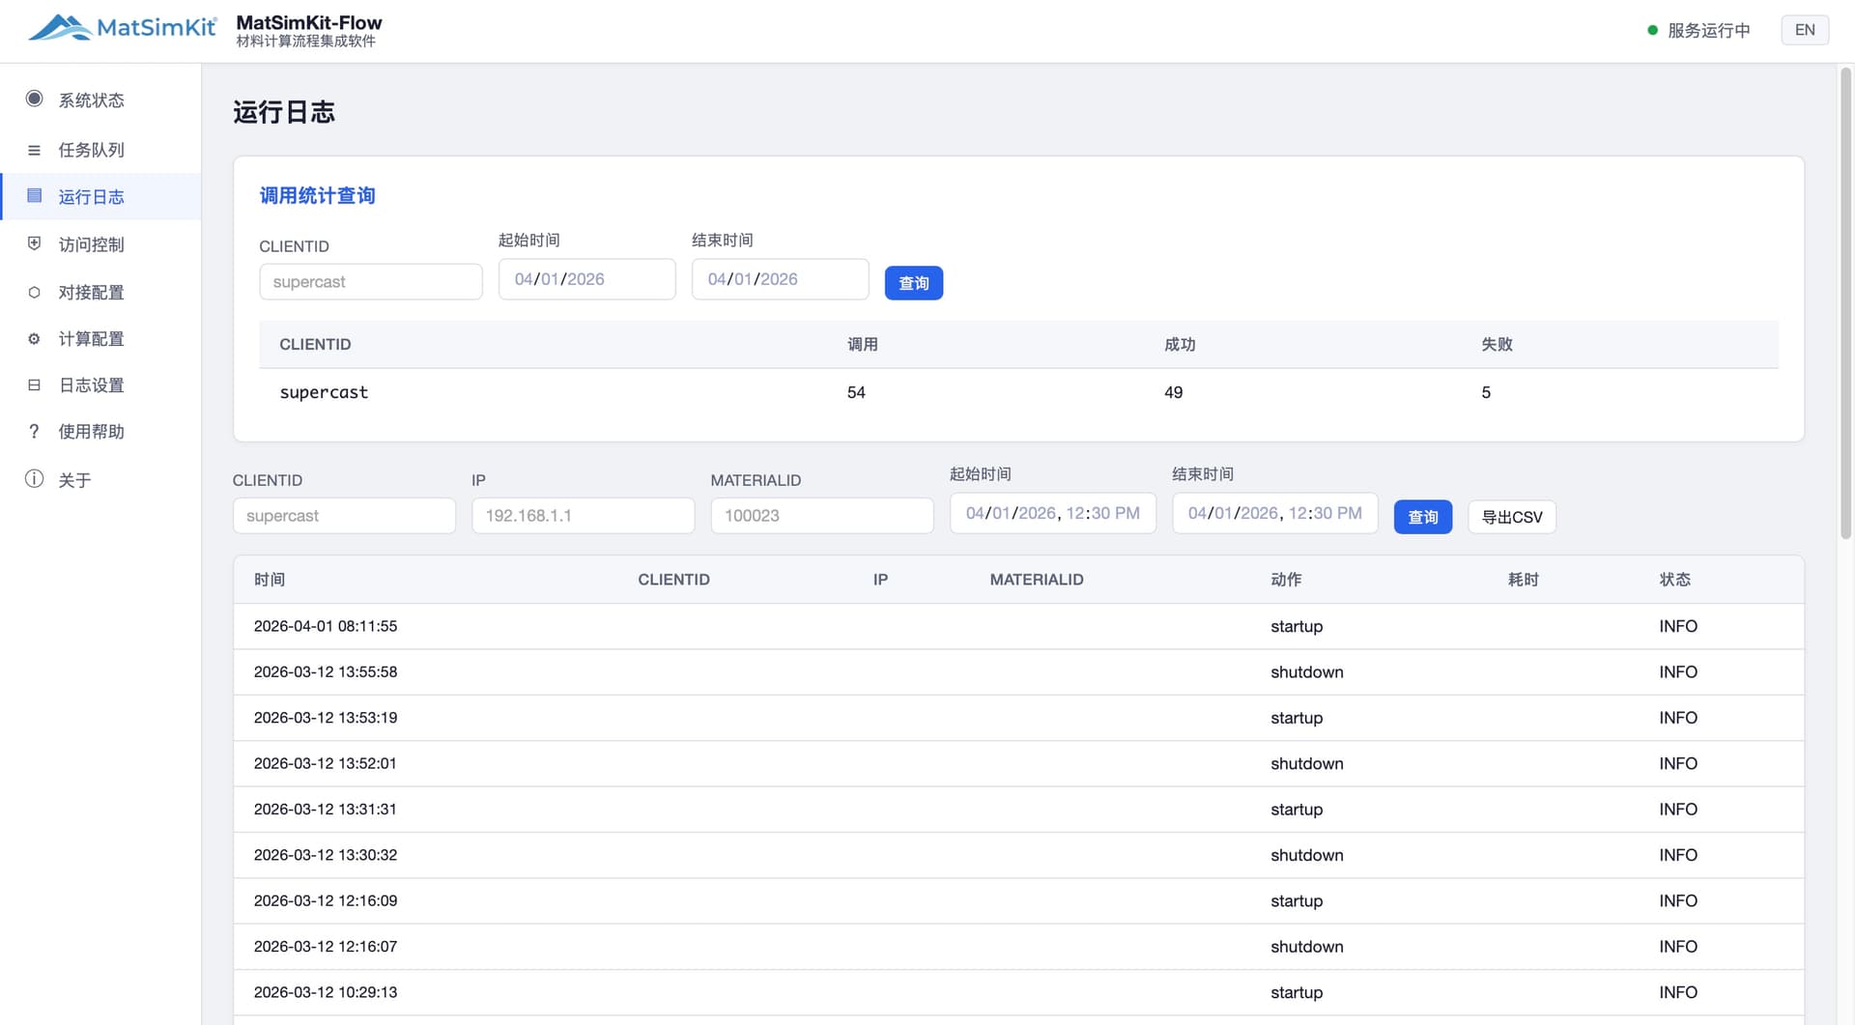Open the 系统状态 sidebar icon
The height and width of the screenshot is (1025, 1855).
click(35, 99)
